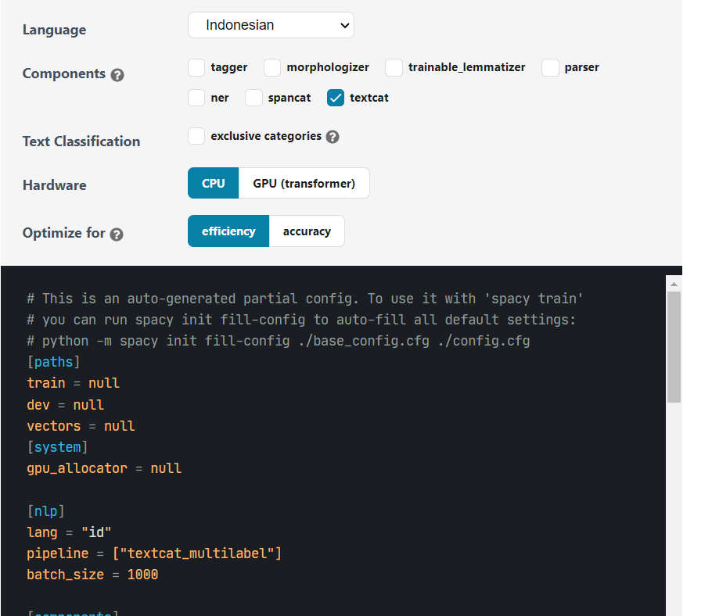The height and width of the screenshot is (616, 712).
Task: Click the 'batch_size = 1000' line
Action: click(x=92, y=575)
